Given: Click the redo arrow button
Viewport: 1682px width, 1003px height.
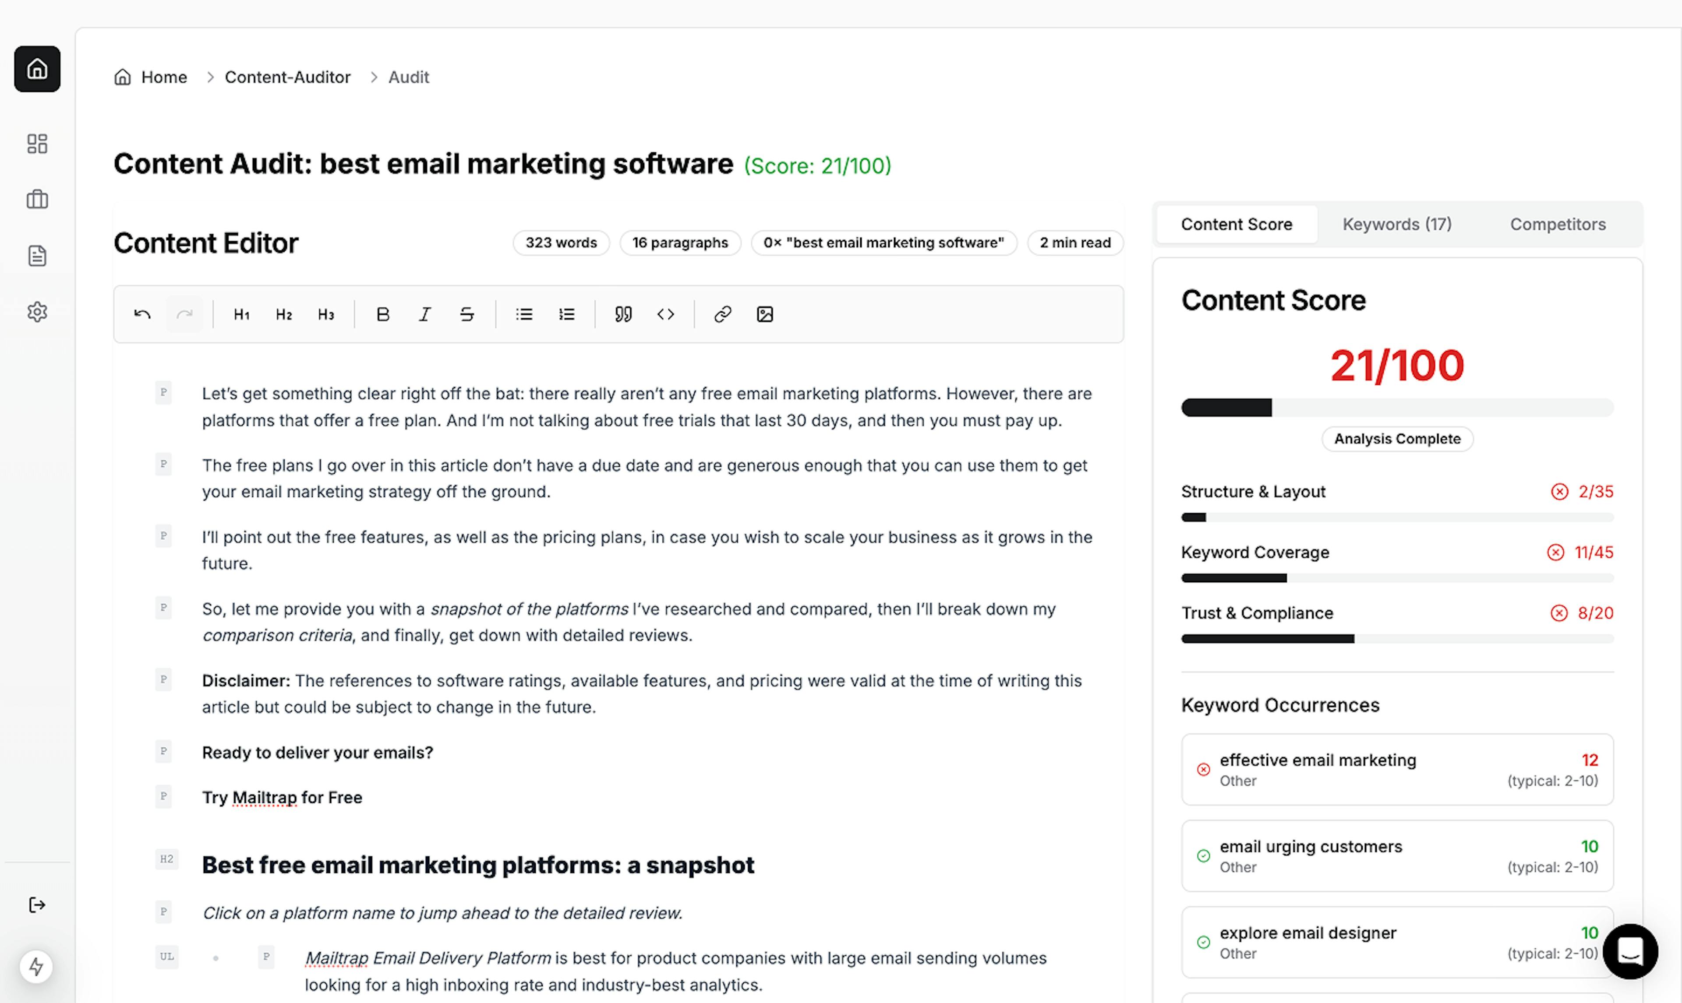Looking at the screenshot, I should click(184, 314).
